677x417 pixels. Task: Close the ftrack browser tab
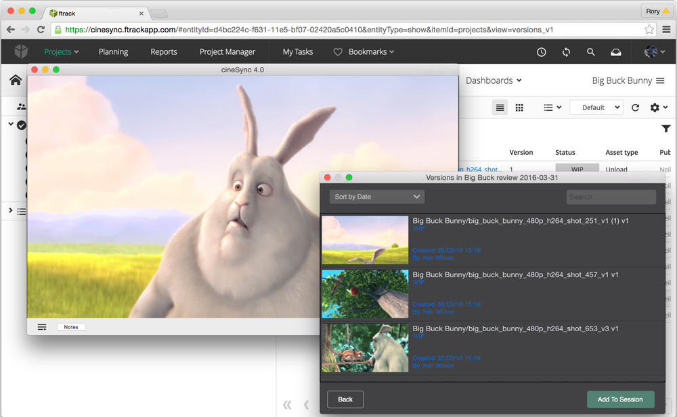pos(141,14)
